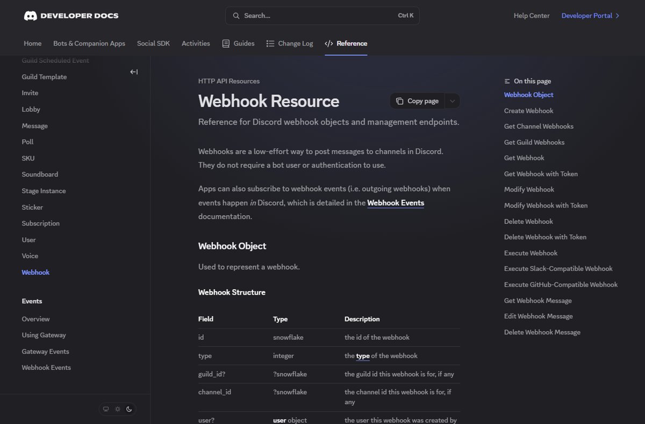Jump to Get Webhook with Token
This screenshot has height=424, width=645.
tap(541, 174)
